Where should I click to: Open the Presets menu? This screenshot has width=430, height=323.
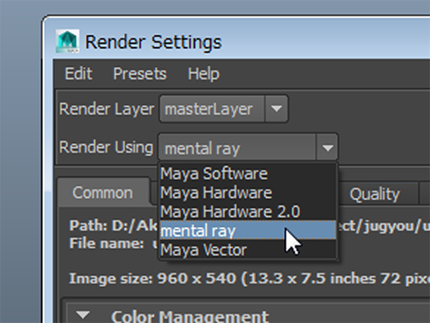pyautogui.click(x=140, y=73)
